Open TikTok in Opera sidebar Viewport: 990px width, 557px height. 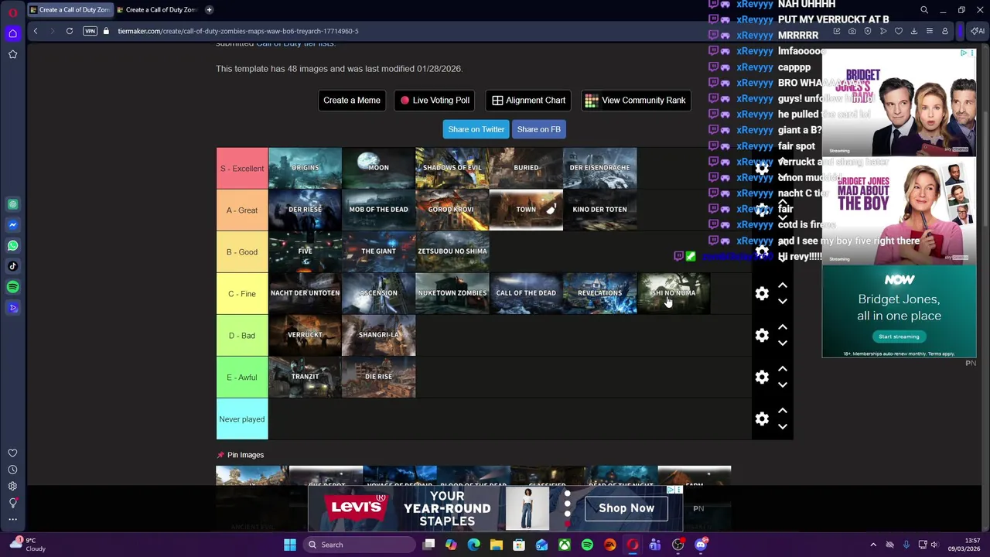[x=12, y=266]
